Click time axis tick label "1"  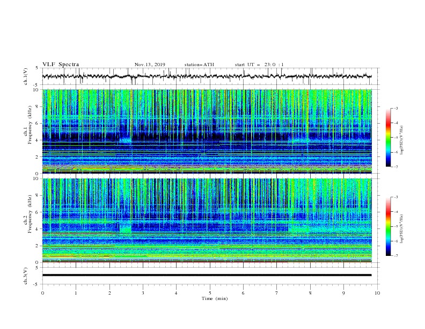76,293
